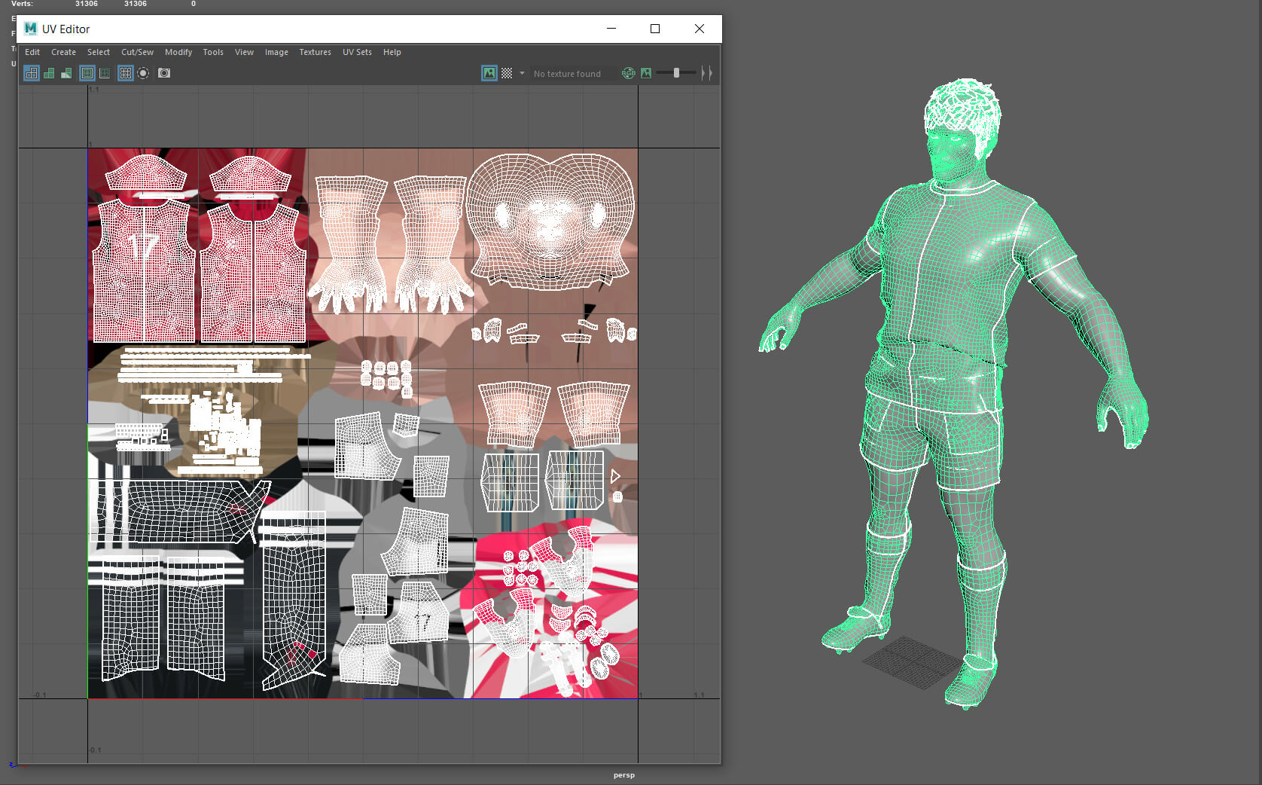This screenshot has width=1262, height=785.
Task: Adjust the image dimming slider
Action: pyautogui.click(x=676, y=73)
